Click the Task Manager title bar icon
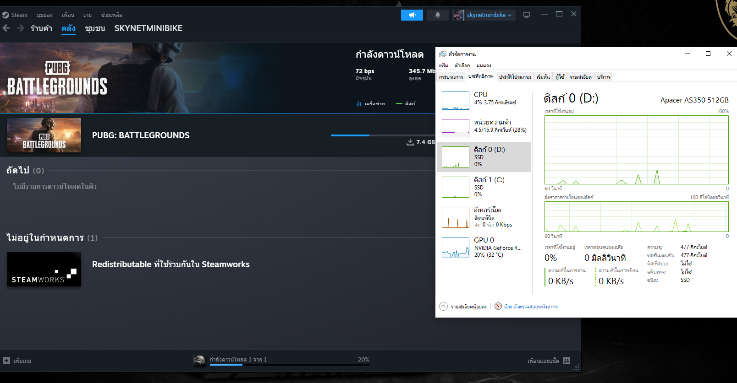 pyautogui.click(x=443, y=54)
